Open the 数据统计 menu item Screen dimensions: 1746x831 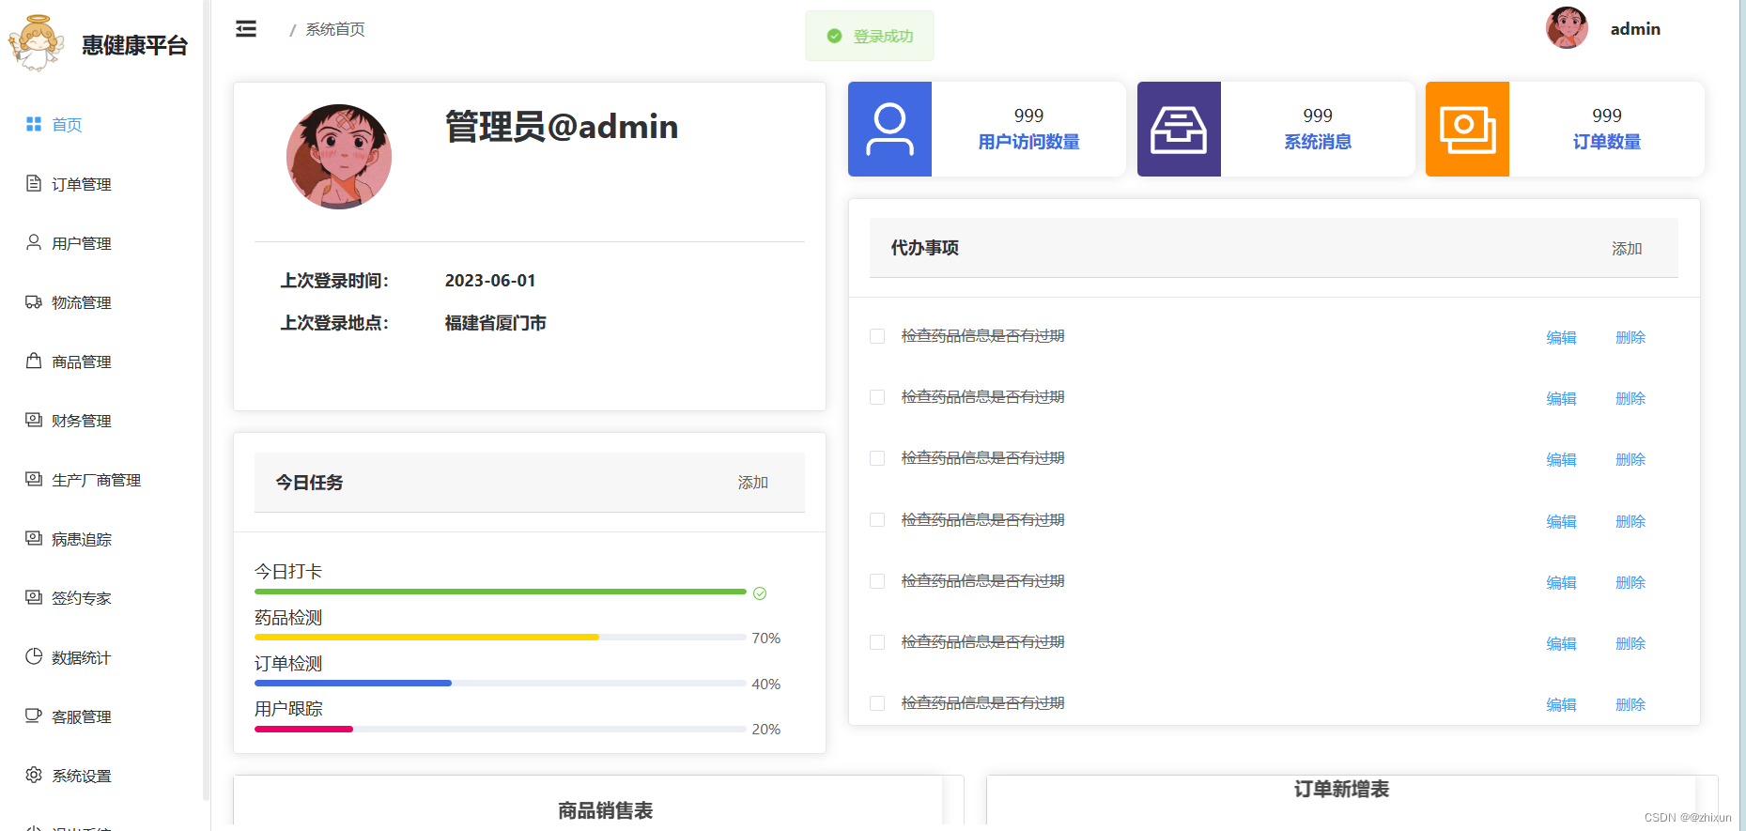(103, 657)
